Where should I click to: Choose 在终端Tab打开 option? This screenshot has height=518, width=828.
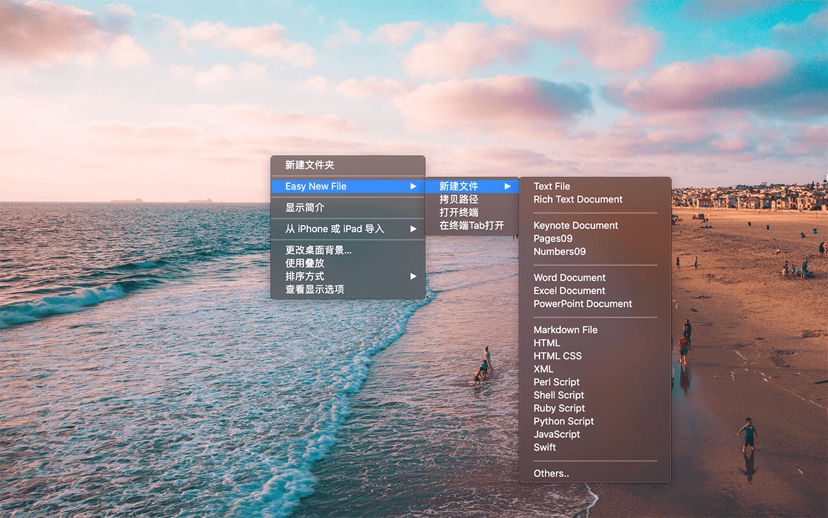[471, 226]
